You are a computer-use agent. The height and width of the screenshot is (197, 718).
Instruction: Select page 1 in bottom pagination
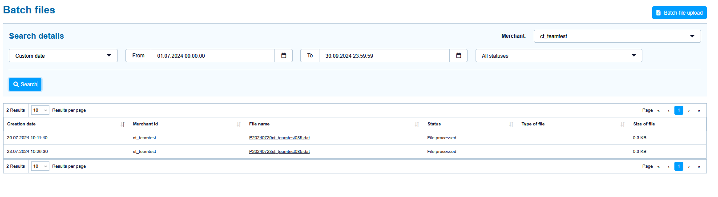(678, 166)
